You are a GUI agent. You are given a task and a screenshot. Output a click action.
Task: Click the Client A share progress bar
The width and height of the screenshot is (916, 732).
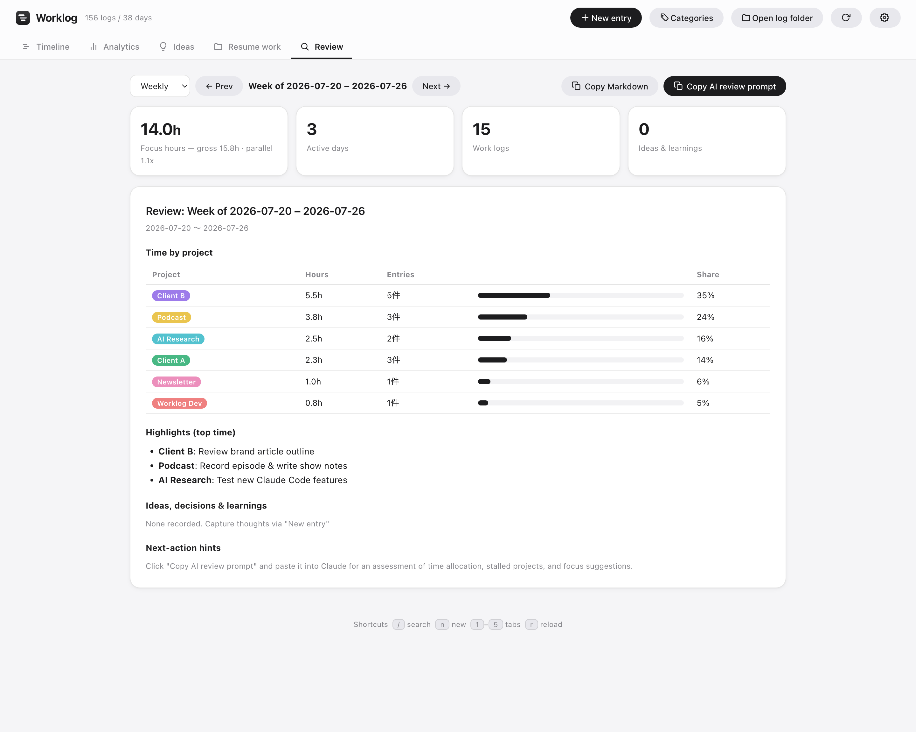[580, 360]
